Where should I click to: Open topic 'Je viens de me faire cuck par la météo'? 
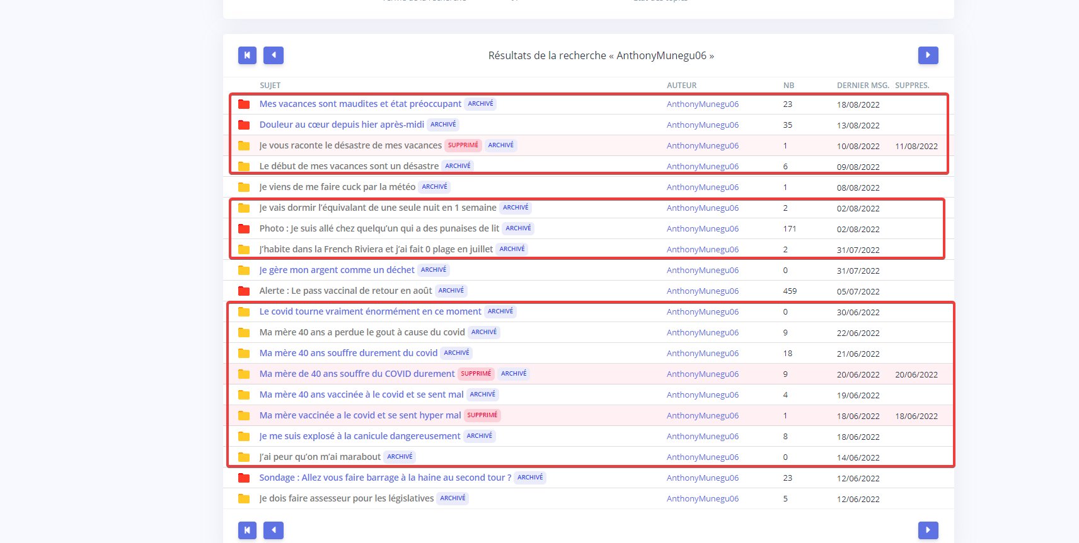(x=337, y=187)
